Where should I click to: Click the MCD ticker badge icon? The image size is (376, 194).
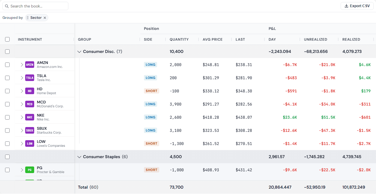tap(30, 104)
